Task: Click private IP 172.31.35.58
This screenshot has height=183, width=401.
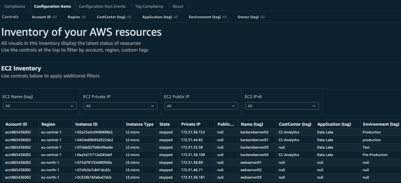Action: (x=192, y=147)
